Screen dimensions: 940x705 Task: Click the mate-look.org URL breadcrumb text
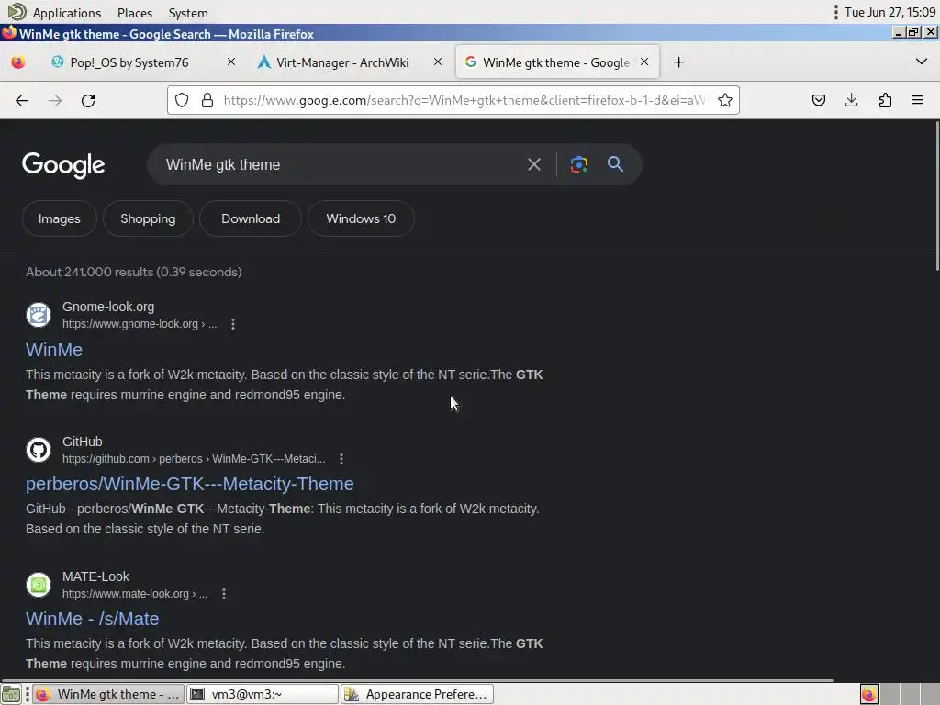click(x=135, y=594)
